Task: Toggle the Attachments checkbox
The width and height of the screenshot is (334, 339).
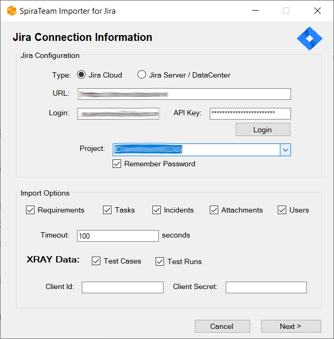Action: tap(214, 210)
